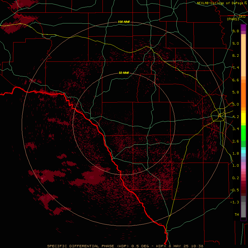Click the -0.5 value on color scale
The height and width of the screenshot is (248, 248).
pos(234,190)
